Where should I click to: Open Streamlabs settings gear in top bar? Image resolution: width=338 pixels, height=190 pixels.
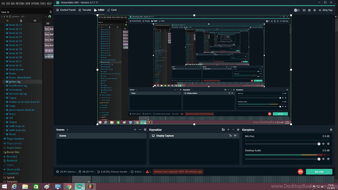(x=314, y=10)
